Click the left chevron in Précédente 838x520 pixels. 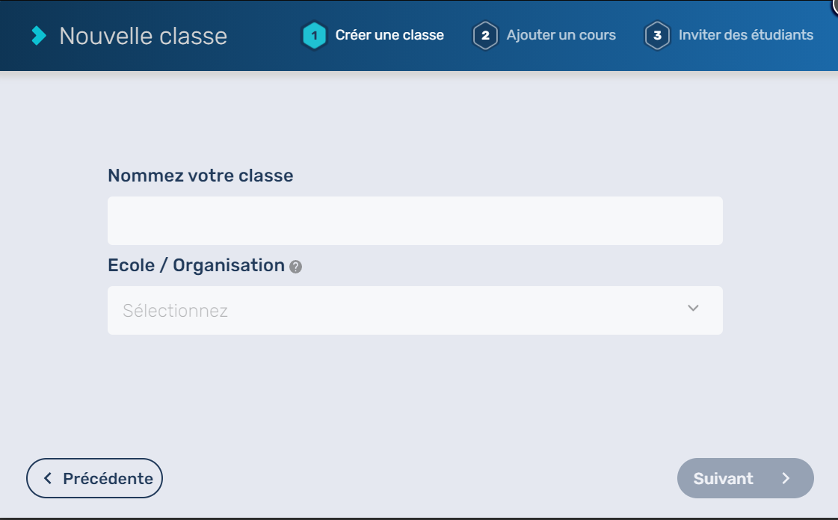(x=48, y=478)
